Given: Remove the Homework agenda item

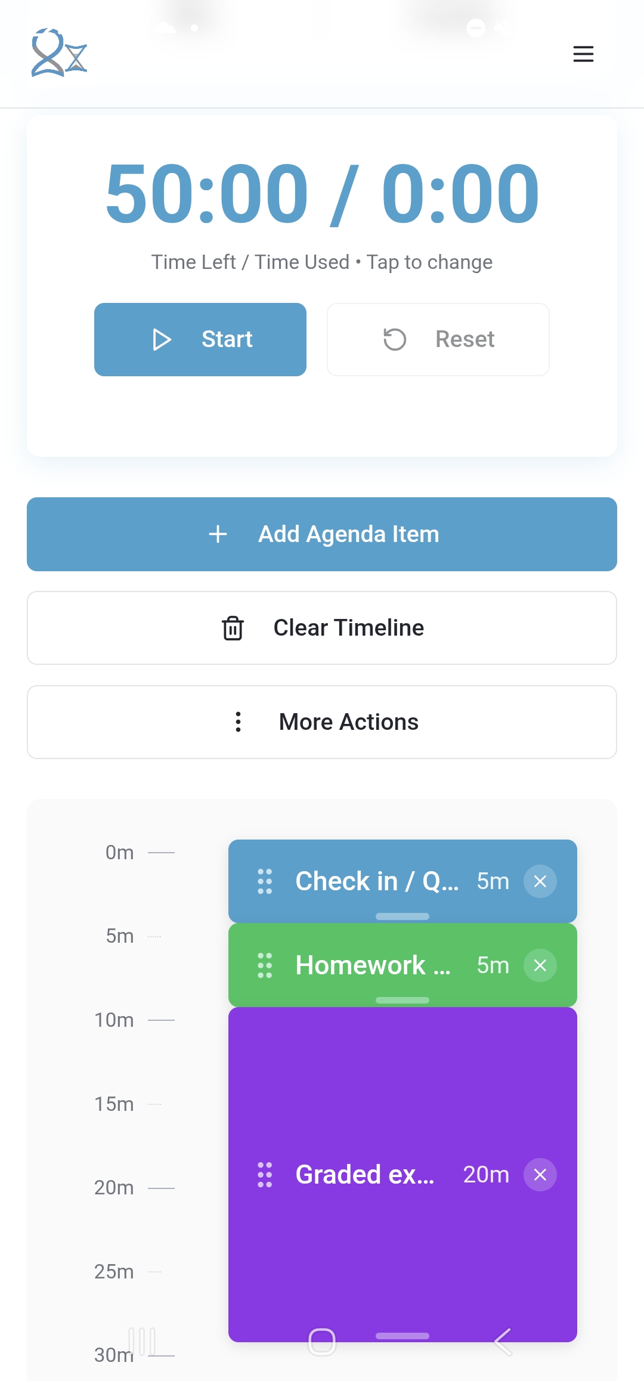Looking at the screenshot, I should 540,965.
